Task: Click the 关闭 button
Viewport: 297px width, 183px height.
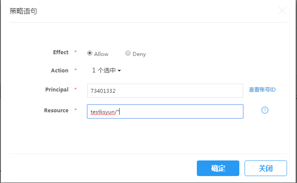Action: [265, 168]
